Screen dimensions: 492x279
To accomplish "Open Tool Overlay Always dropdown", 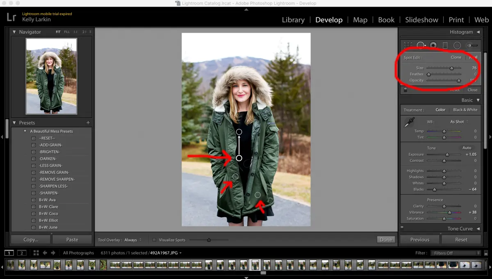I will [133, 240].
